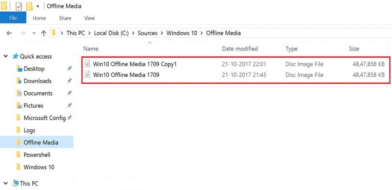Click Offline Media breadcrumb in address bar
This screenshot has height=190, width=392.
tap(224, 33)
